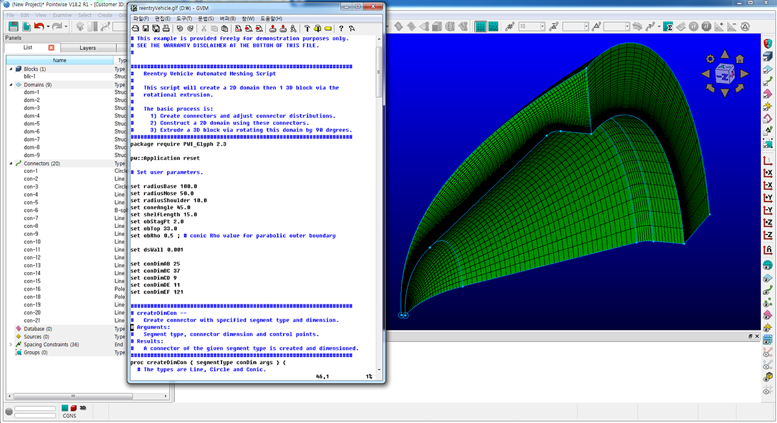This screenshot has width=777, height=423.
Task: Open the 버퍼(B) menu in GVIM
Action: point(228,18)
